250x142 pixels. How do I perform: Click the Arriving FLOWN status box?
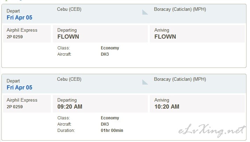coord(197,34)
